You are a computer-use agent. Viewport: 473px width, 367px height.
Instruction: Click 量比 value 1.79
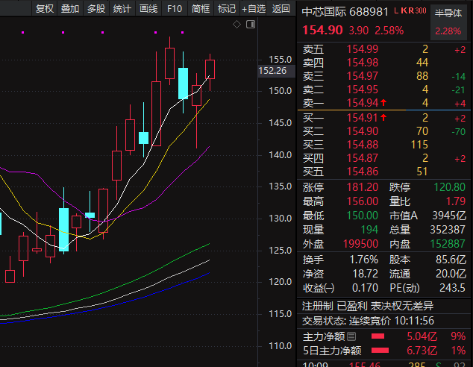coord(456,201)
